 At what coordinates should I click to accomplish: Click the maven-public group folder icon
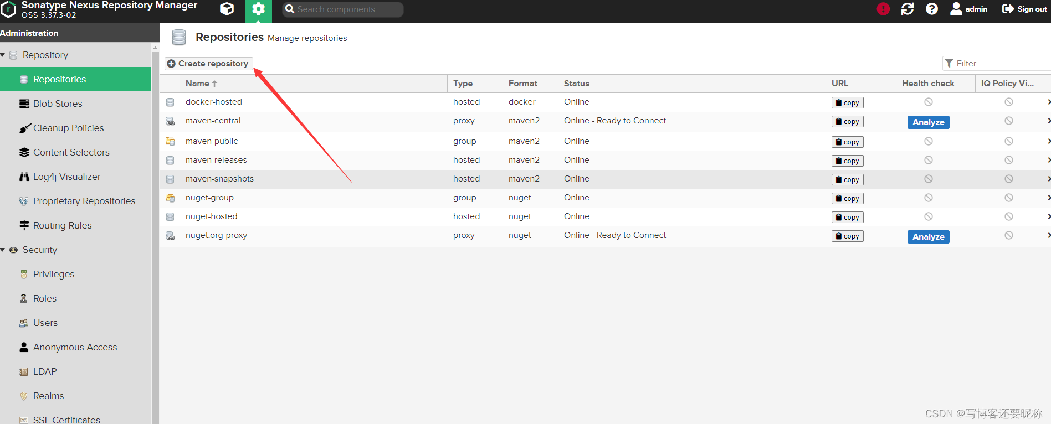170,141
